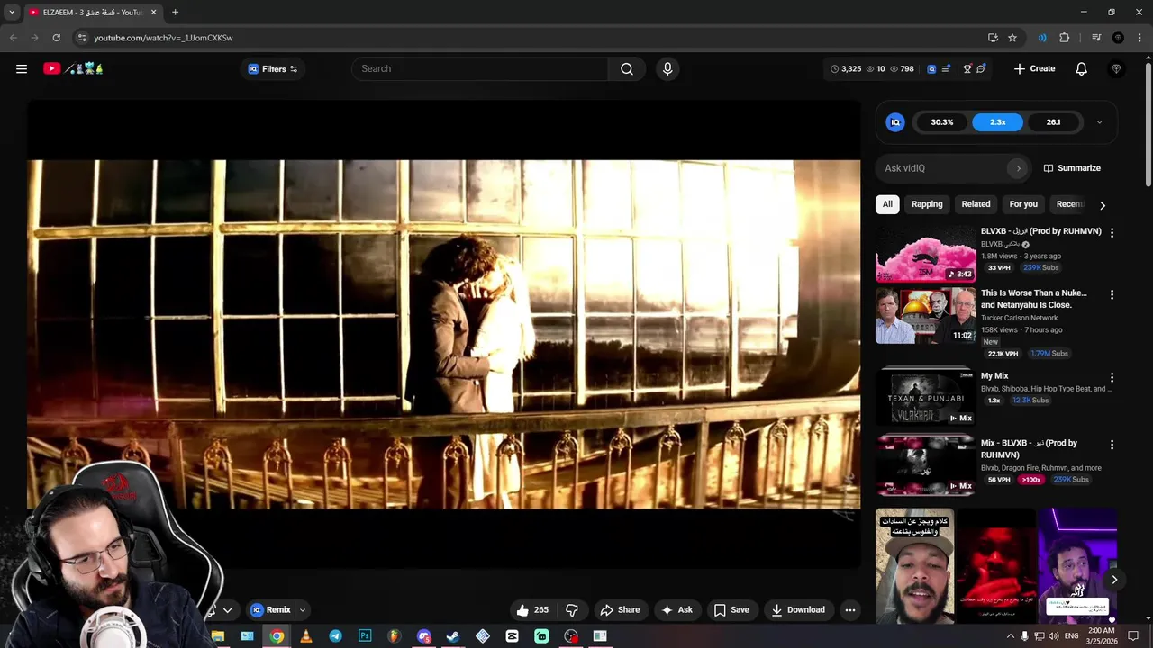Click the search magnifier button
The height and width of the screenshot is (648, 1153).
[x=627, y=68]
